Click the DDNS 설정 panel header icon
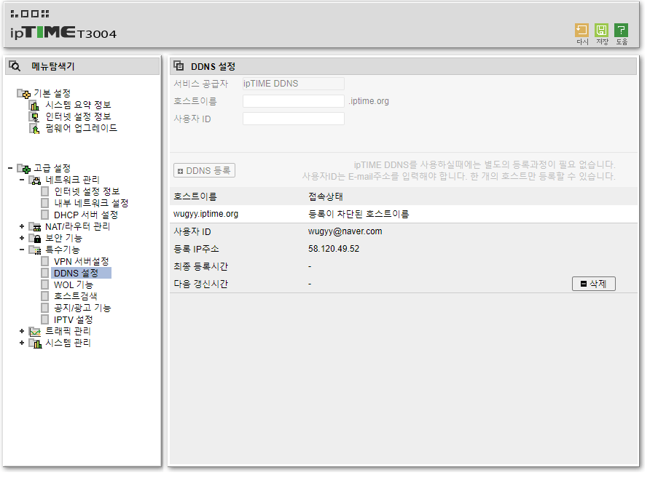Screen dimensions: 658x478 [x=179, y=65]
